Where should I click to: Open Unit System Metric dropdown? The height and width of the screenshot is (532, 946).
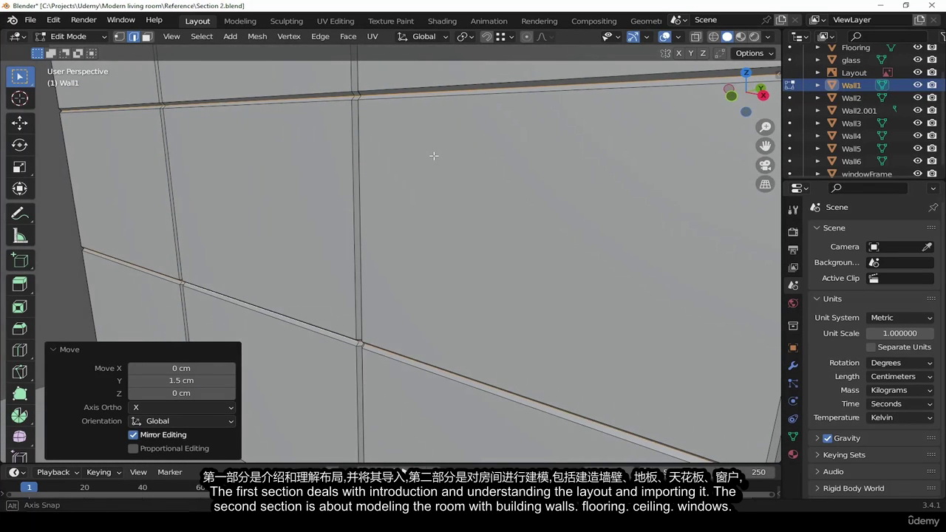pos(901,318)
